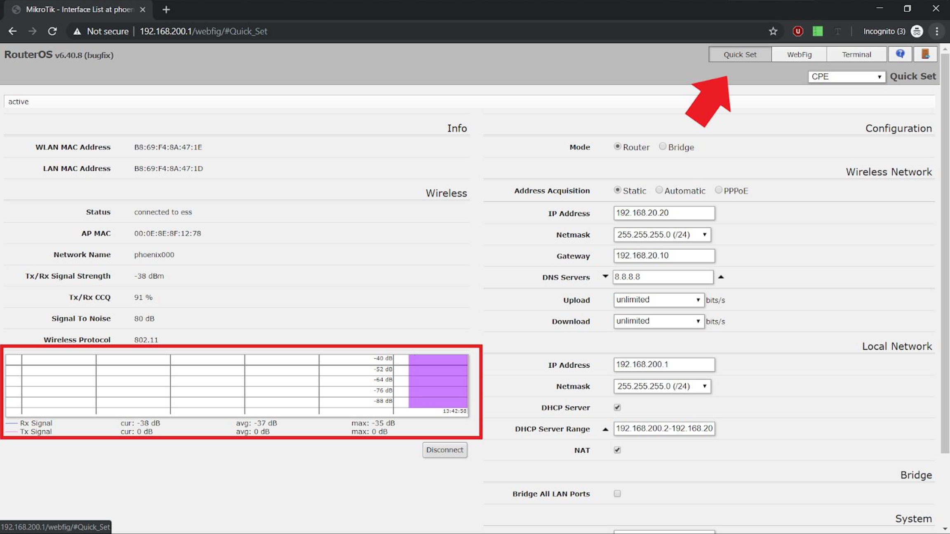Click the Gateway input field
This screenshot has height=534, width=950.
pos(664,256)
